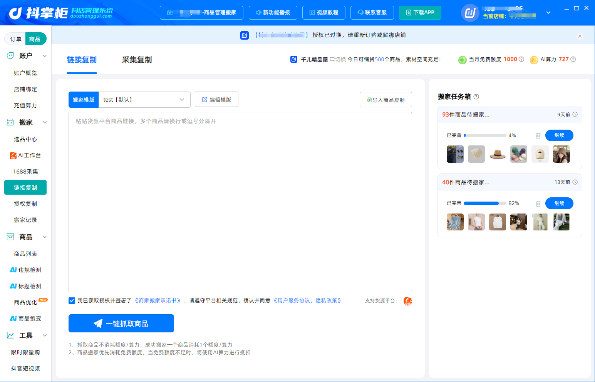The width and height of the screenshot is (595, 382).
Task: Click the 账户 section icon
Action: pyautogui.click(x=10, y=55)
